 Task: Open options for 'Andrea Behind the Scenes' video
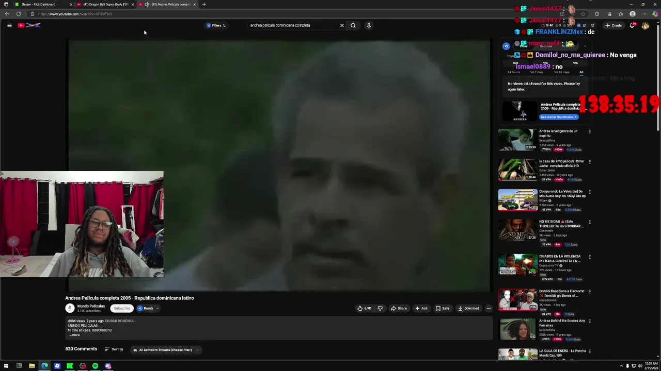(590, 321)
